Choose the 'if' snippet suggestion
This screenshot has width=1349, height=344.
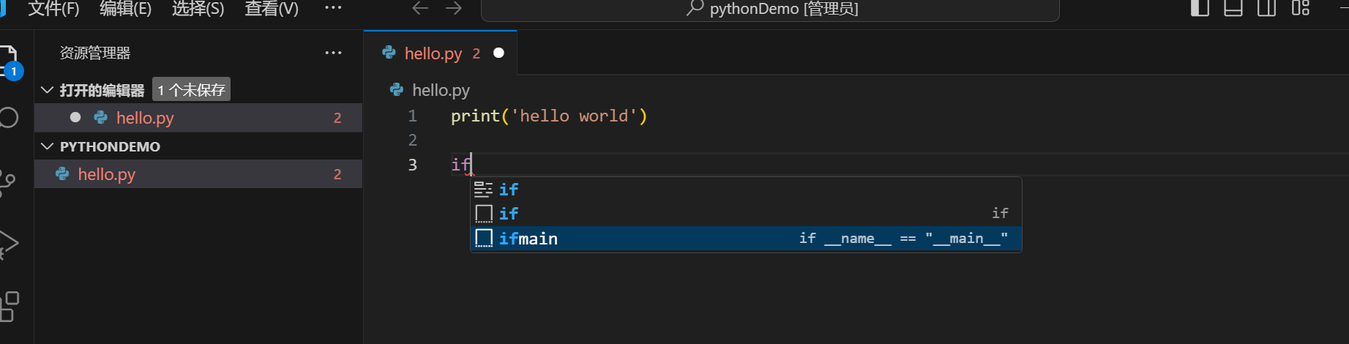(x=746, y=214)
